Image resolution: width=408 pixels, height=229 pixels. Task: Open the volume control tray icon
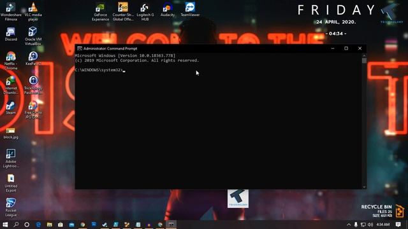coord(370,225)
